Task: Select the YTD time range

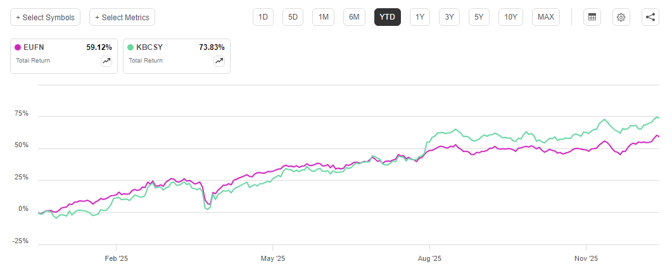Action: [x=387, y=17]
